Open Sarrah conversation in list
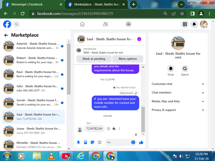Viewport: 215px width, 161px height. click(33, 103)
